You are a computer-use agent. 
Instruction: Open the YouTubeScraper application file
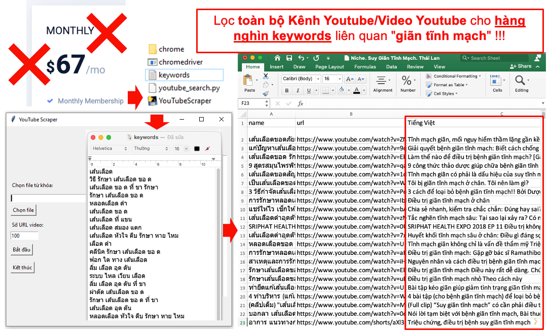179,101
